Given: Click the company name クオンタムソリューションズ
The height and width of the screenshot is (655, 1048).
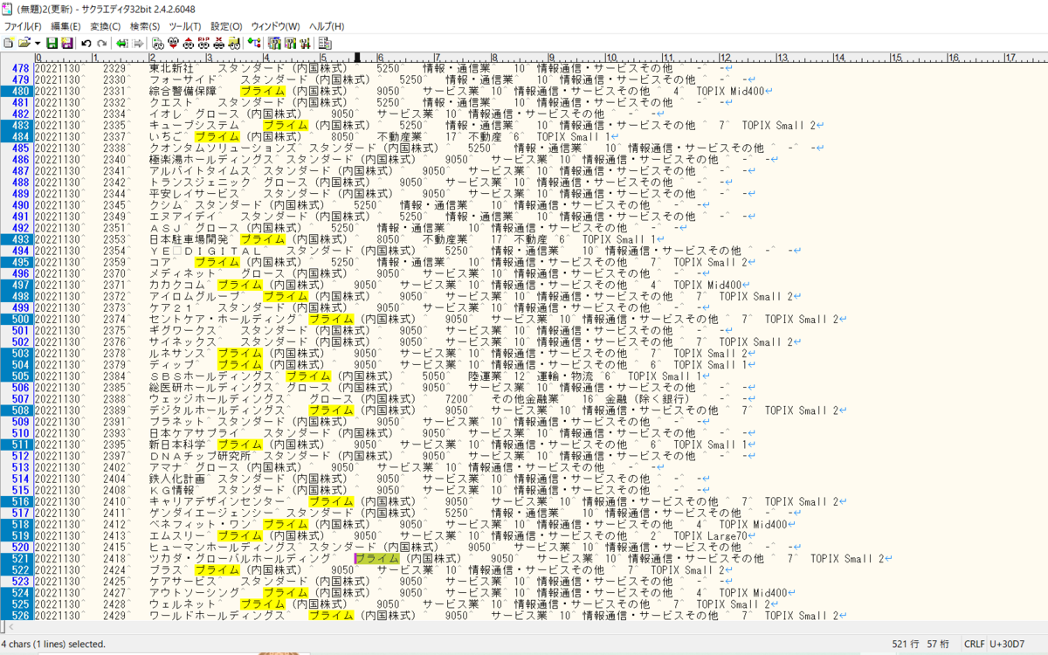Looking at the screenshot, I should [x=223, y=148].
